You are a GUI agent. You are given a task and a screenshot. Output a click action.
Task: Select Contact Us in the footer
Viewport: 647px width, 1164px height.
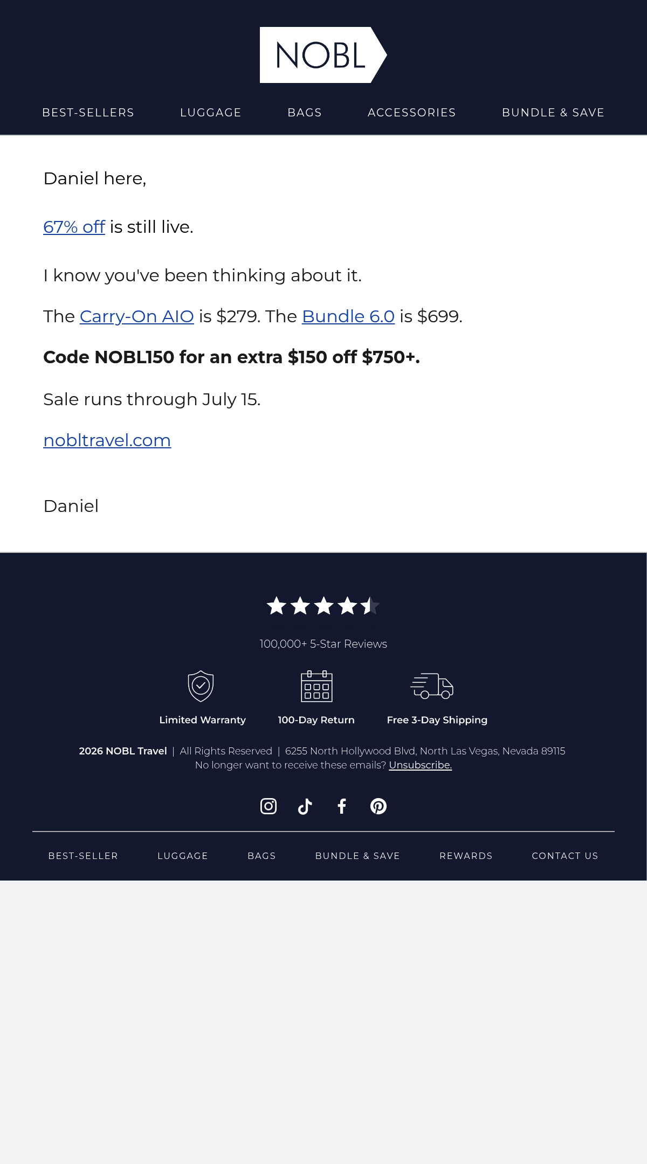coord(565,856)
